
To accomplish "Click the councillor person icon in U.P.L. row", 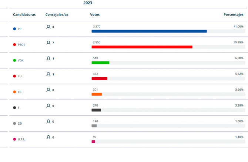I will pyautogui.click(x=48, y=137).
